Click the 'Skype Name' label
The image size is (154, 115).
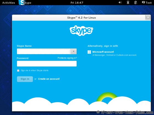click(x=24, y=46)
